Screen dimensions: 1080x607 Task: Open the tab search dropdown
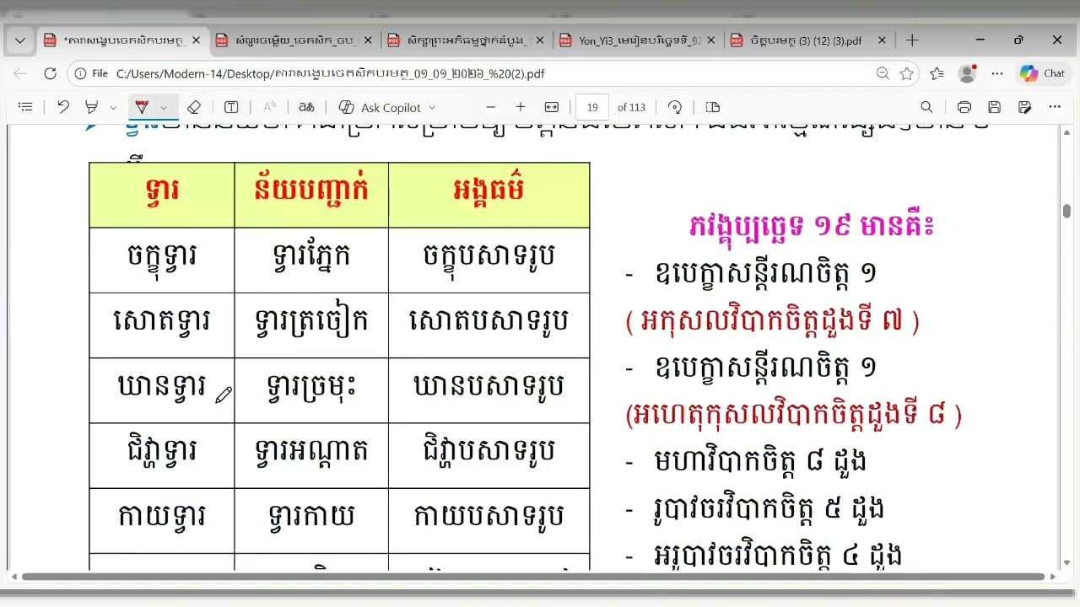point(19,40)
